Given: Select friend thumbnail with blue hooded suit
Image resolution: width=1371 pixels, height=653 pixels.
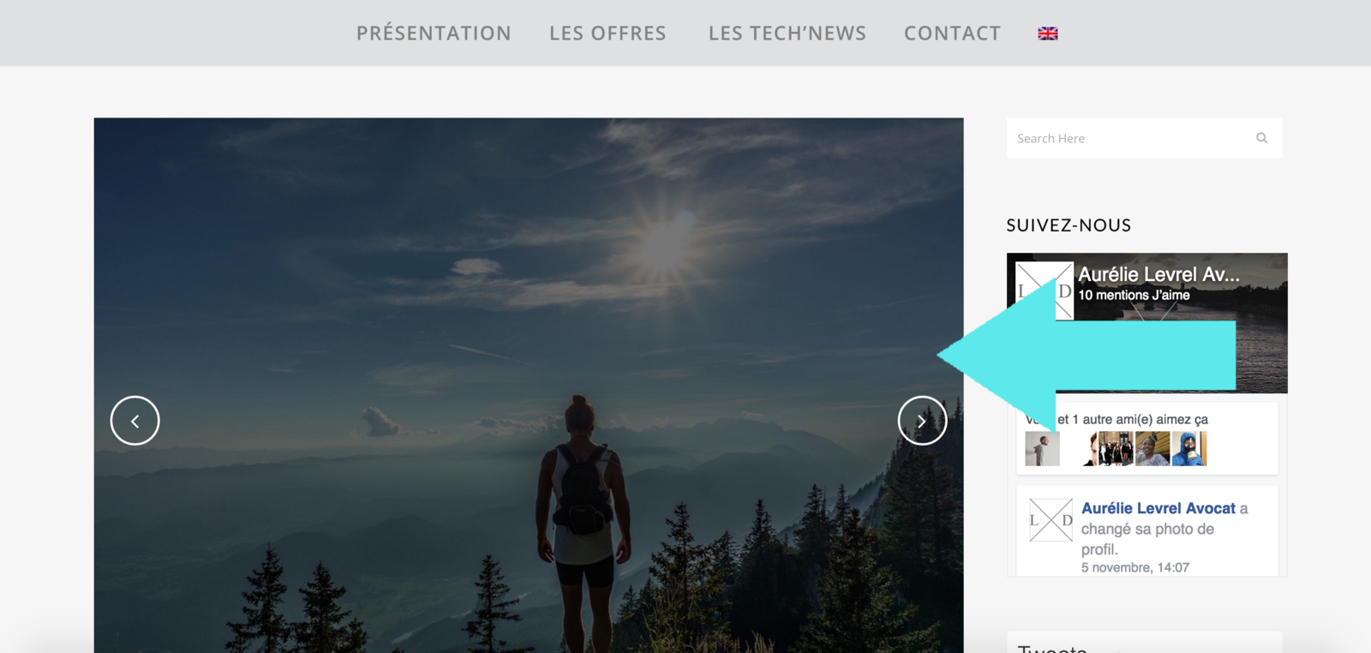Looking at the screenshot, I should [x=1189, y=449].
